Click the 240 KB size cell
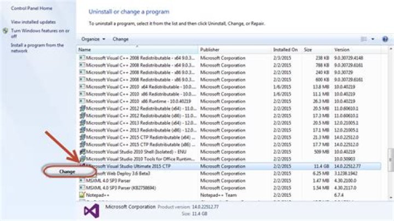Image resolution: width=394 pixels, height=221 pixels. click(322, 72)
